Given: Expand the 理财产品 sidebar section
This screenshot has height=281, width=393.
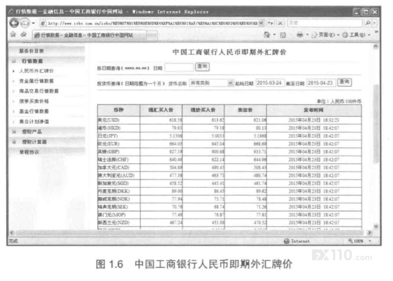Looking at the screenshot, I should [14, 131].
